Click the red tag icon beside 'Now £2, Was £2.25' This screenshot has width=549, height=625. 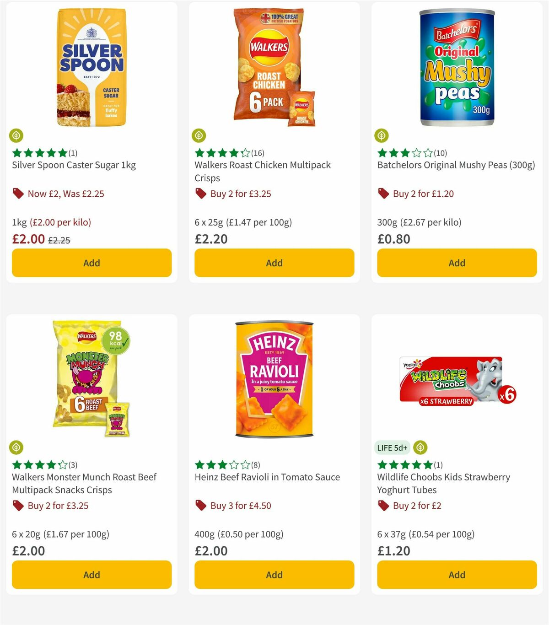(18, 194)
